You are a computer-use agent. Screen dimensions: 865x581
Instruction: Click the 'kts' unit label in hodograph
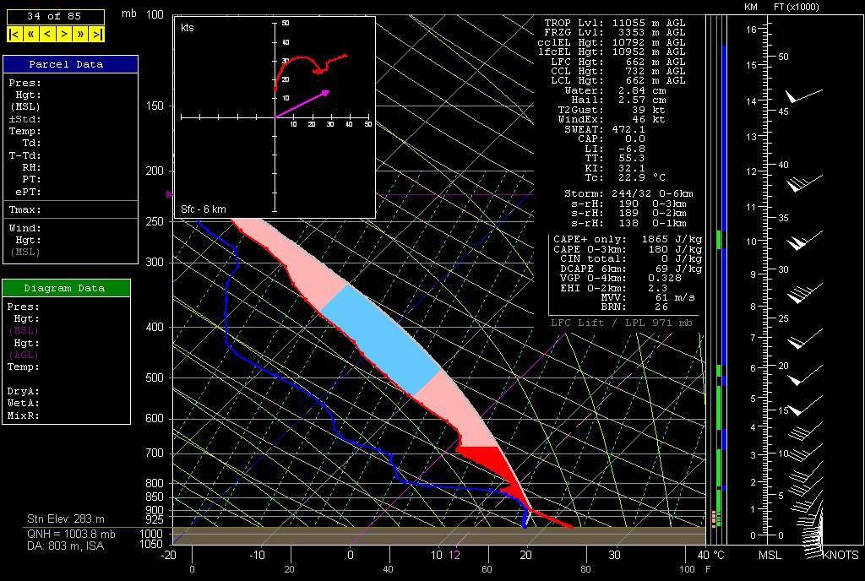(188, 28)
